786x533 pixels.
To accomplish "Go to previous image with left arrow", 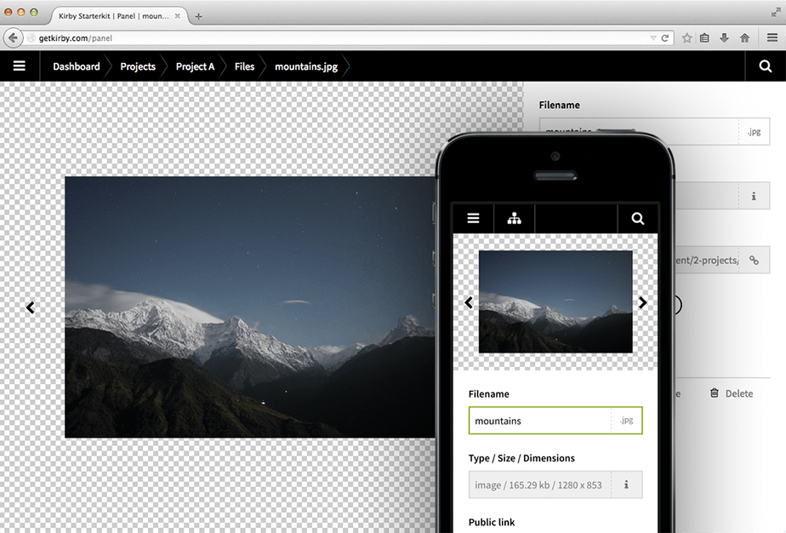I will [x=31, y=307].
